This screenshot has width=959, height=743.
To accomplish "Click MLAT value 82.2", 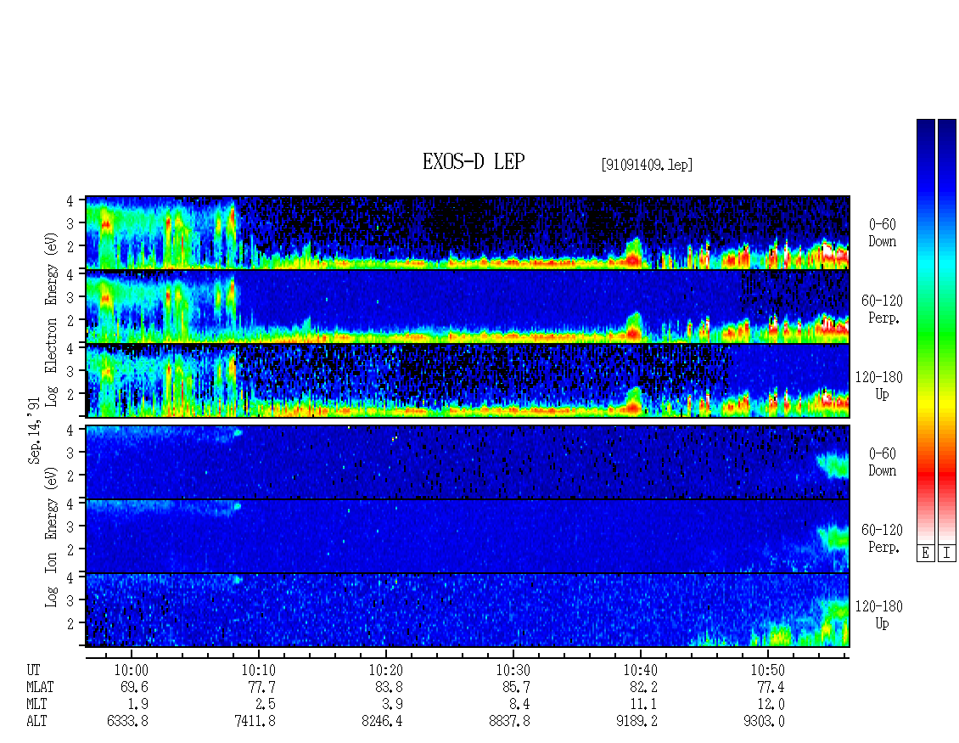I will [x=642, y=687].
